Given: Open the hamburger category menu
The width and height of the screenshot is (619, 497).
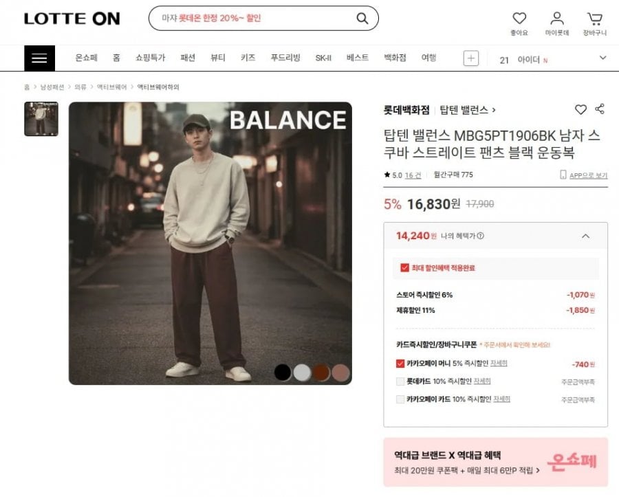Looking at the screenshot, I should click(x=39, y=58).
